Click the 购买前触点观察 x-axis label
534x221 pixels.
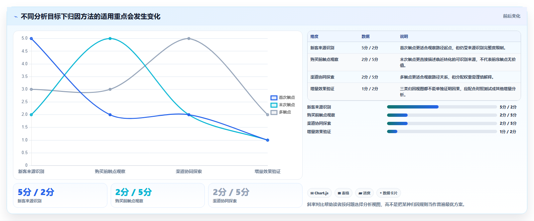click(x=110, y=171)
